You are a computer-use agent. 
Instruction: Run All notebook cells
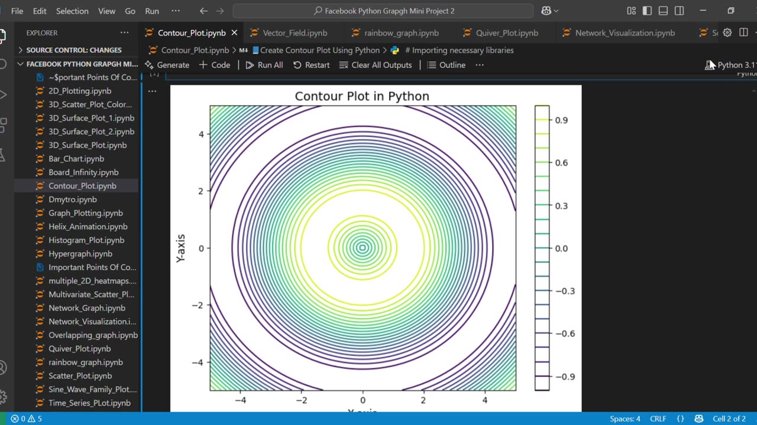[x=264, y=65]
